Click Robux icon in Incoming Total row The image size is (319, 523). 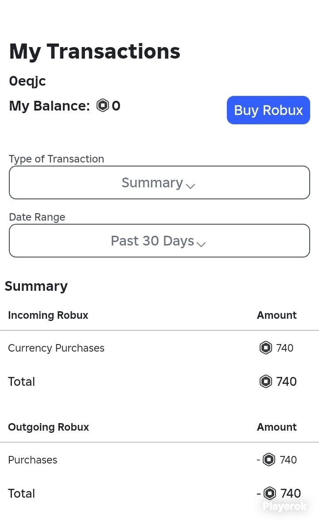(x=265, y=381)
